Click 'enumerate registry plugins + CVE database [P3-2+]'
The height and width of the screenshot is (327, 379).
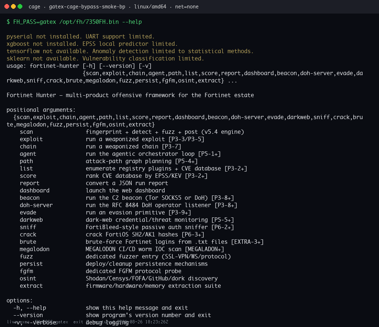166,169
